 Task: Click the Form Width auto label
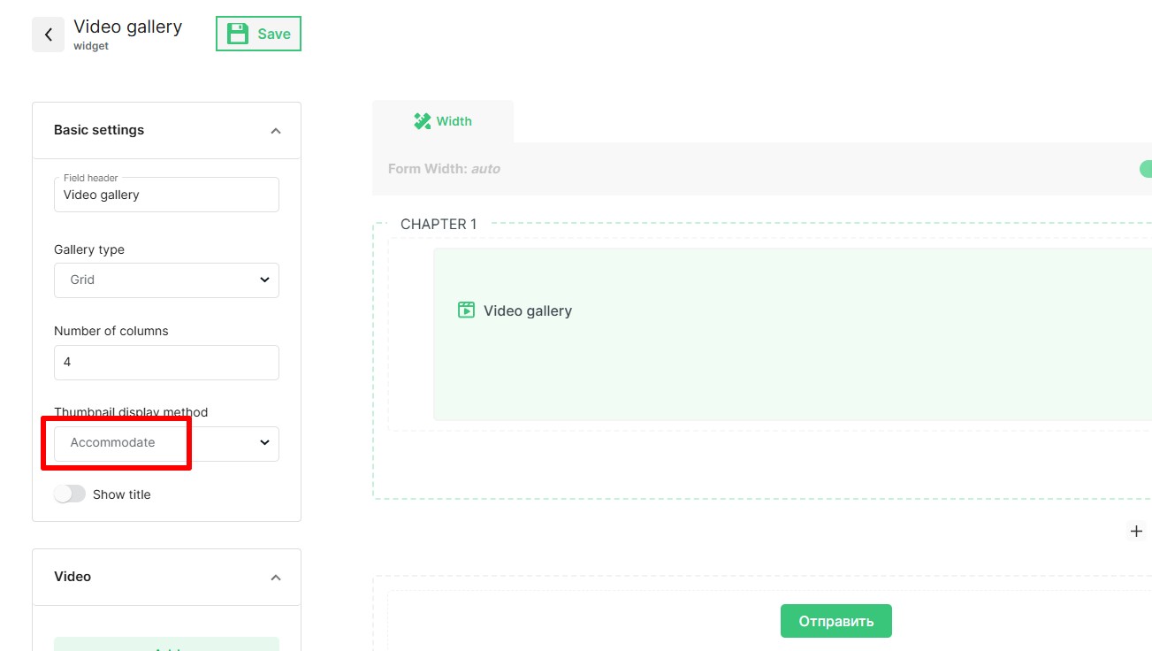point(444,169)
